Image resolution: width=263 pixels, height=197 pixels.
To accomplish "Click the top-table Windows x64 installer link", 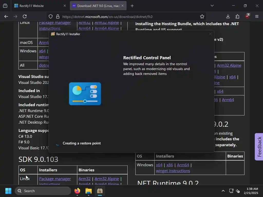I will pos(42,51).
